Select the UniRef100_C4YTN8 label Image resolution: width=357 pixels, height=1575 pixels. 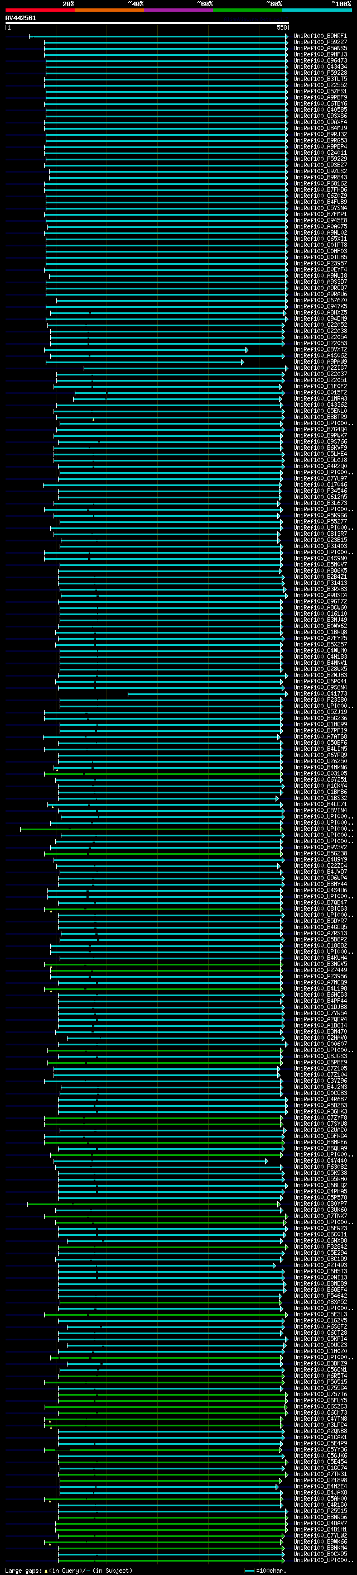tap(320, 1419)
